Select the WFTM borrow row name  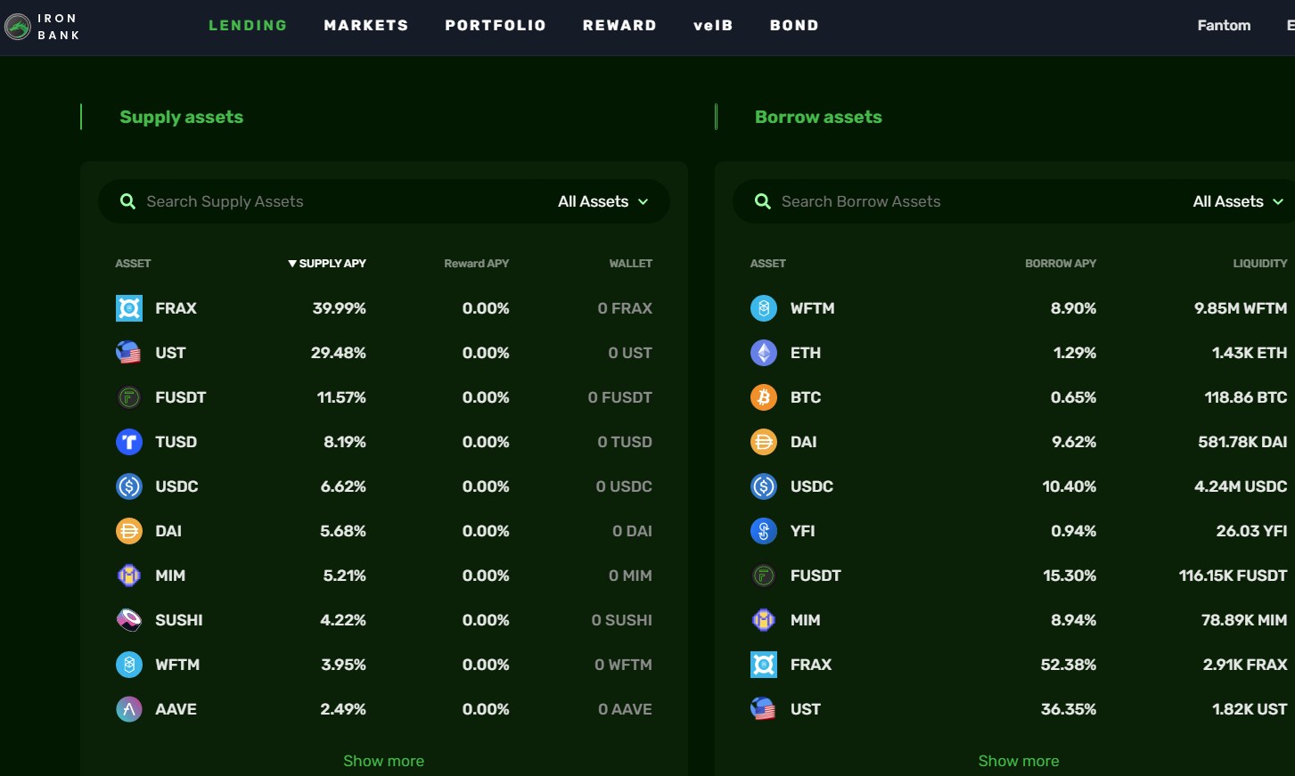(x=813, y=308)
